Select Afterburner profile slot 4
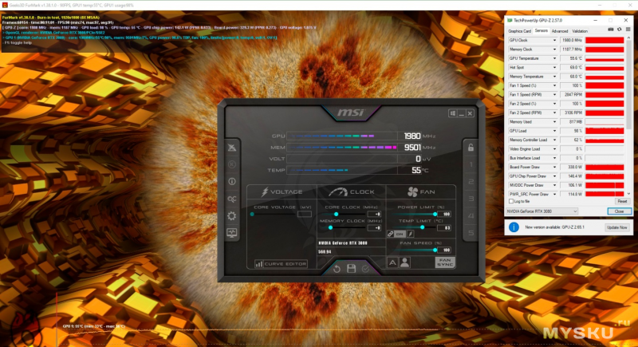The image size is (638, 347). pos(471,215)
